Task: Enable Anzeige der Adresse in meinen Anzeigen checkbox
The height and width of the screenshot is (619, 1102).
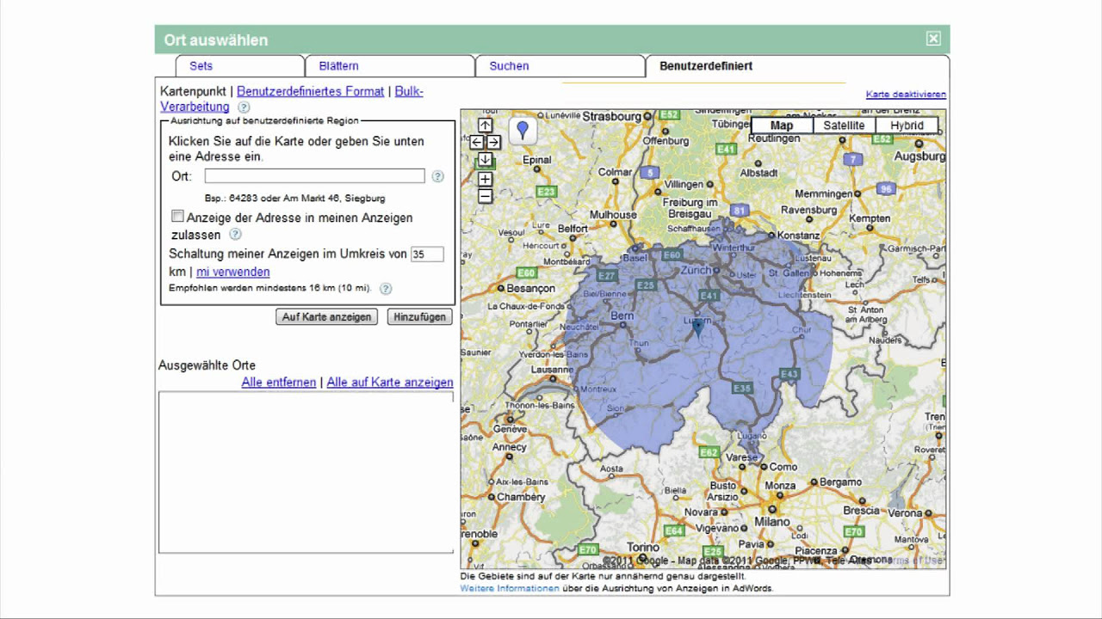Action: (x=177, y=216)
